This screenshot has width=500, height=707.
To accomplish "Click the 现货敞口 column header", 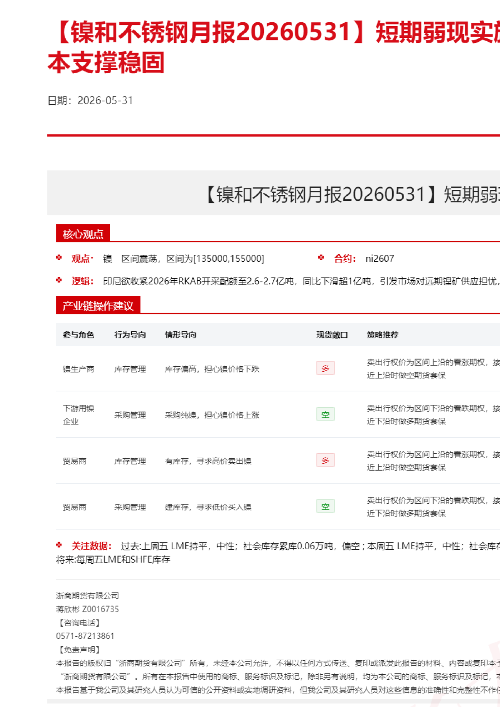I will tap(332, 335).
